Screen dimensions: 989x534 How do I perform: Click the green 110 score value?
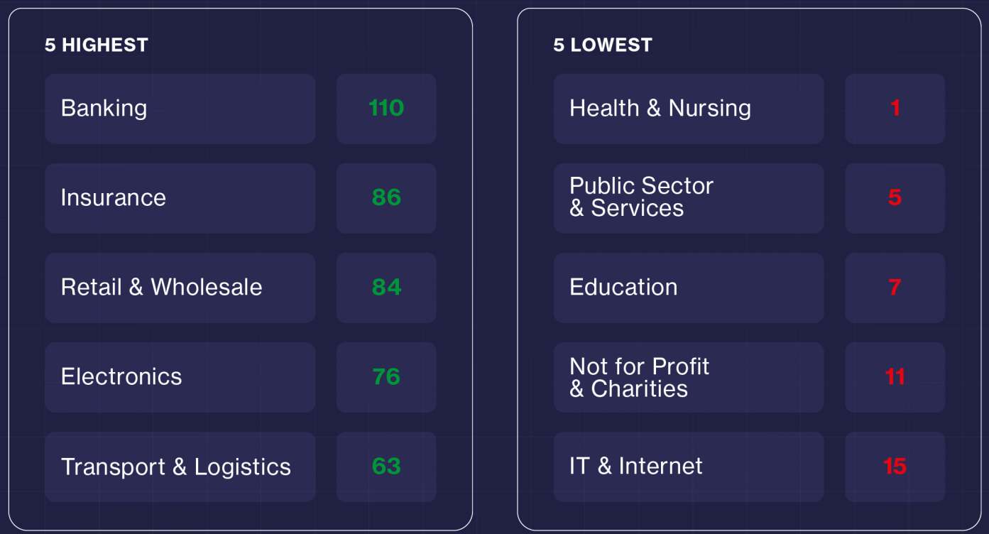click(386, 109)
